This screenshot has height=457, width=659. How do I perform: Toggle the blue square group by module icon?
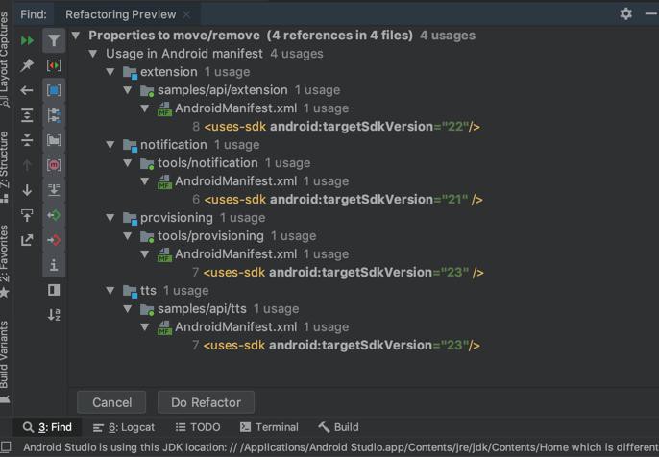54,90
